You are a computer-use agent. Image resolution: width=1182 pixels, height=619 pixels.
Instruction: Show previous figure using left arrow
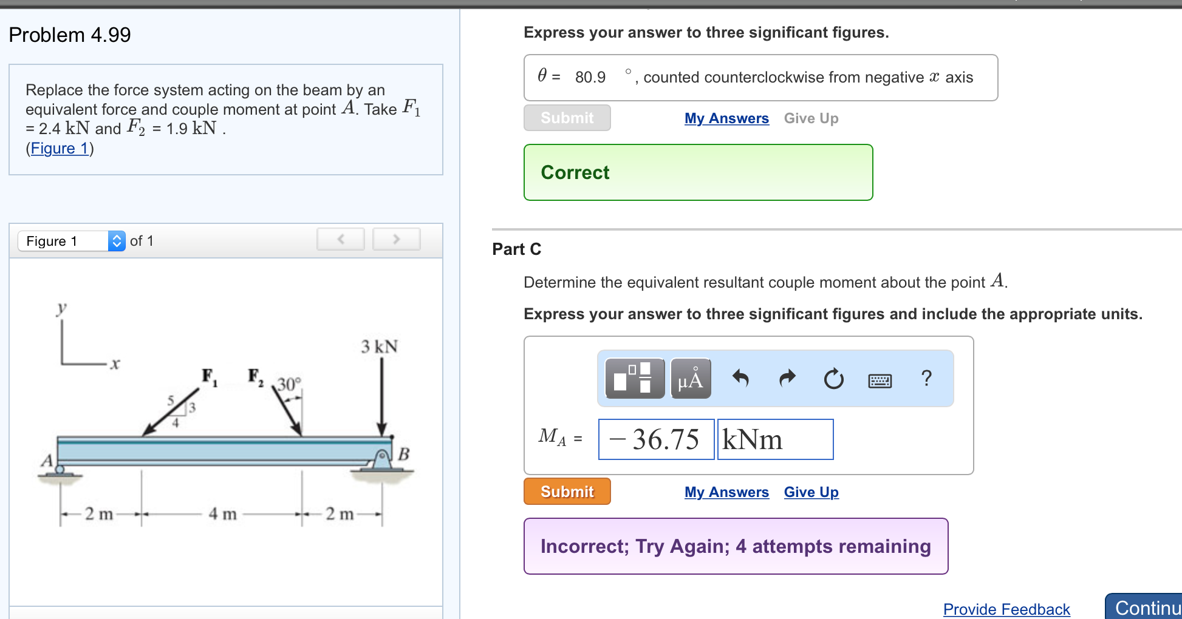pyautogui.click(x=341, y=239)
